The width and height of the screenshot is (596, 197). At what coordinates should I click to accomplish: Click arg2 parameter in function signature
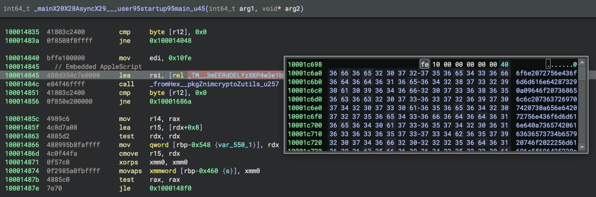292,9
